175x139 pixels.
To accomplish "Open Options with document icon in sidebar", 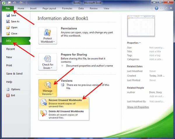I will point(13,89).
